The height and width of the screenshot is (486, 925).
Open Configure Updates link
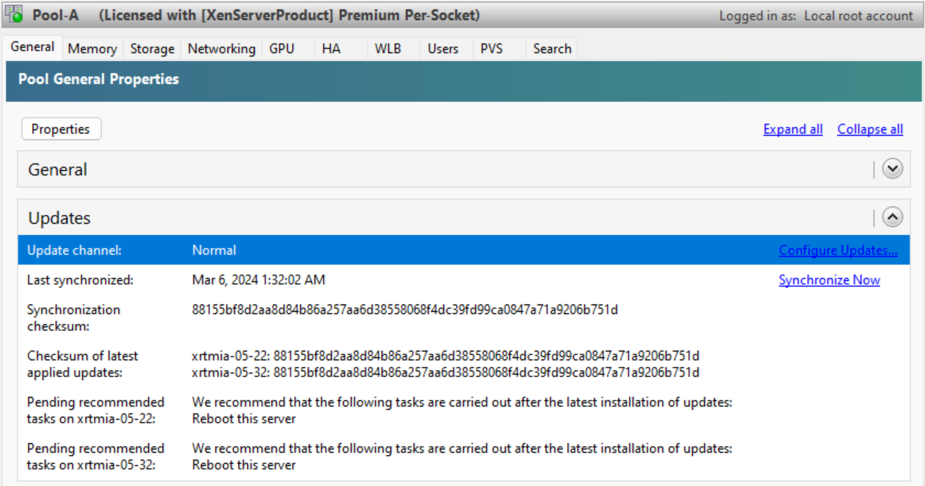point(838,250)
